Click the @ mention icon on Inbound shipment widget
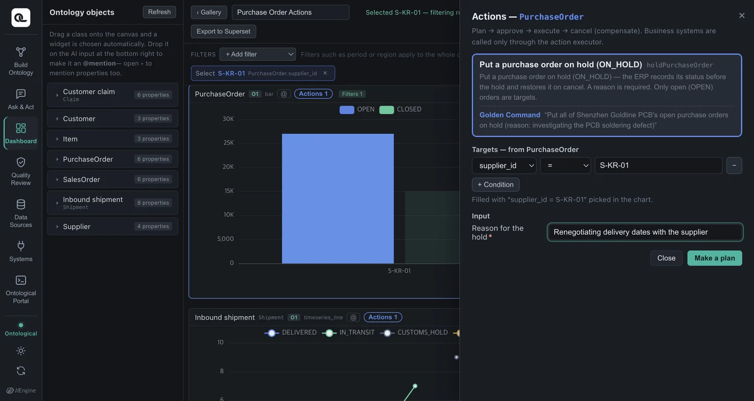This screenshot has height=401, width=754. pos(353,317)
